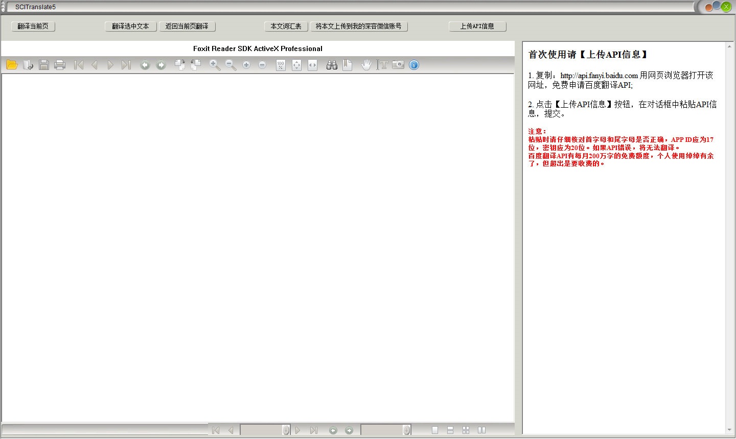736x439 pixels.
Task: Show document info via the info icon
Action: pyautogui.click(x=413, y=65)
